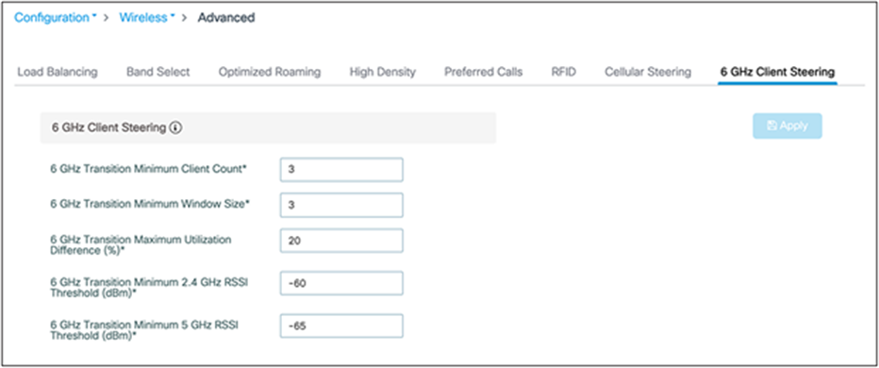Open the Configuration breadcrumb dropdown

(55, 17)
